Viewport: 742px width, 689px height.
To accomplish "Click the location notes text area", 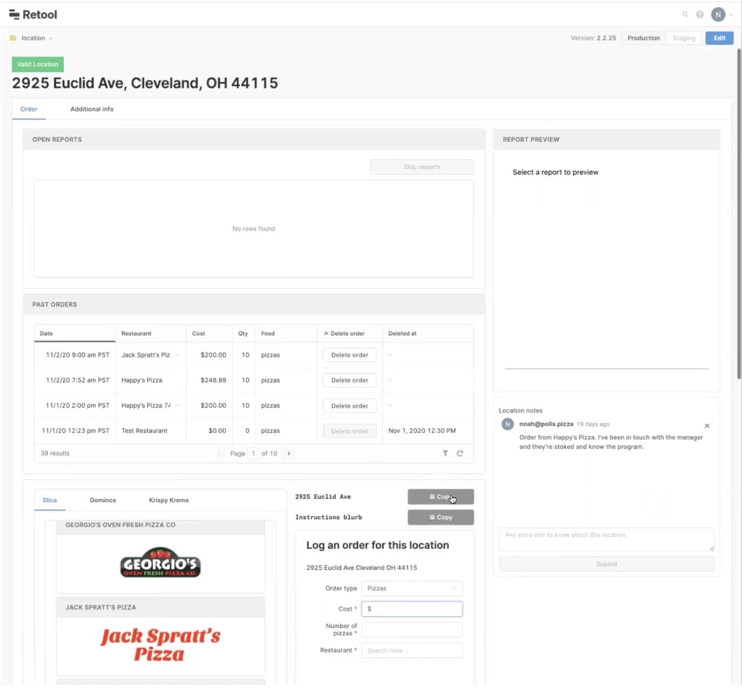I will tap(606, 539).
